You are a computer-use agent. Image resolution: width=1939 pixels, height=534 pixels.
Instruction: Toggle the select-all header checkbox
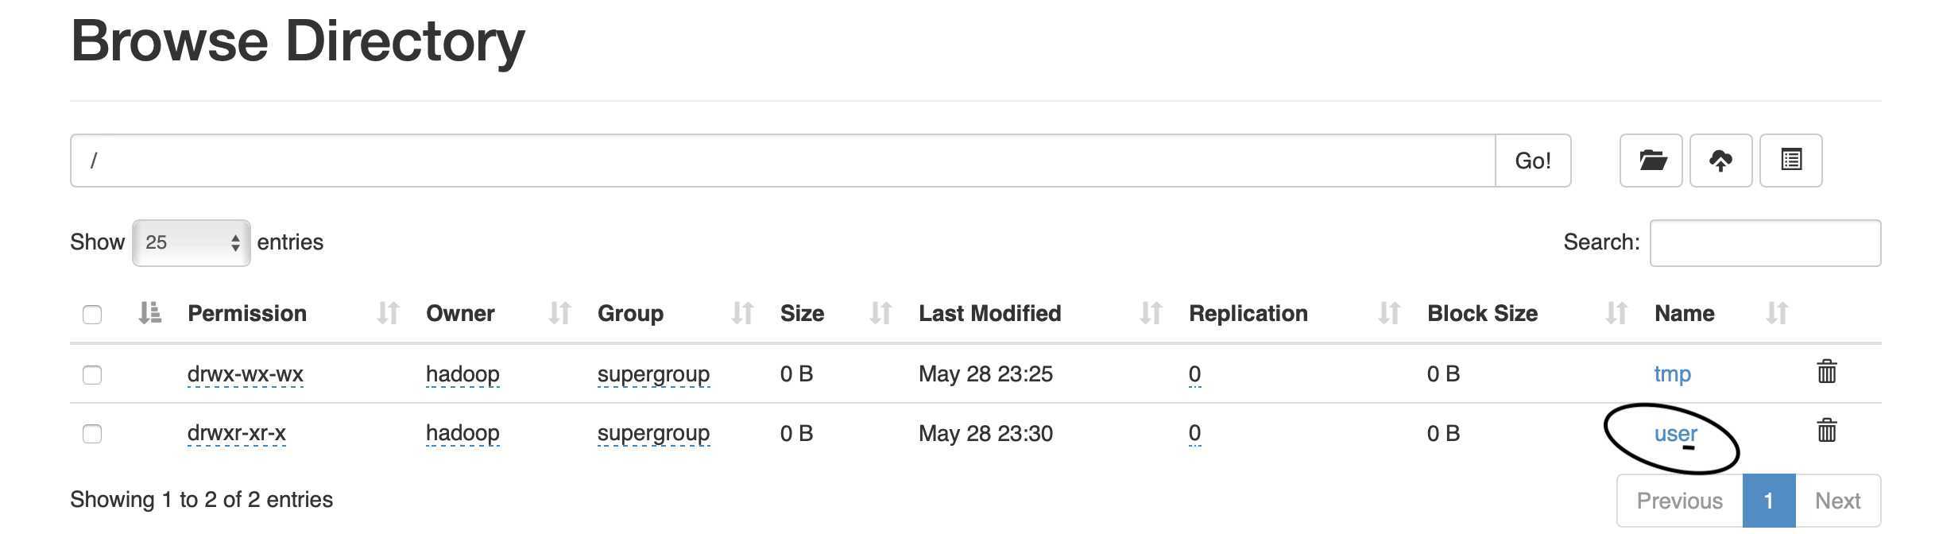pos(92,315)
